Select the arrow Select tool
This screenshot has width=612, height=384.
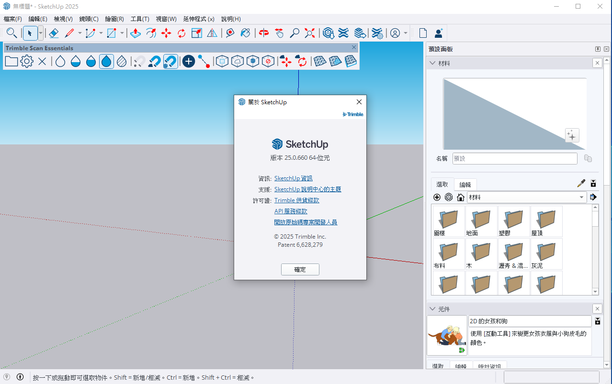point(30,33)
